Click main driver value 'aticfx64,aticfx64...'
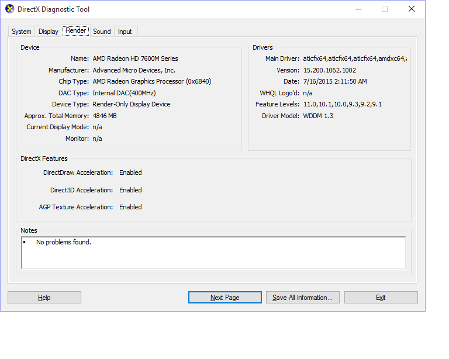Screen dimensions: 449x359 pyautogui.click(x=355, y=58)
